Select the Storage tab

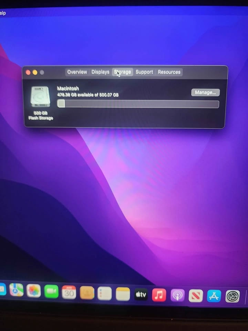click(x=123, y=72)
